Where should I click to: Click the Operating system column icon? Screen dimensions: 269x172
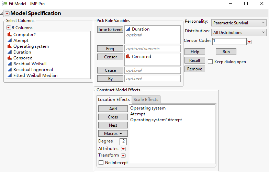(9, 46)
